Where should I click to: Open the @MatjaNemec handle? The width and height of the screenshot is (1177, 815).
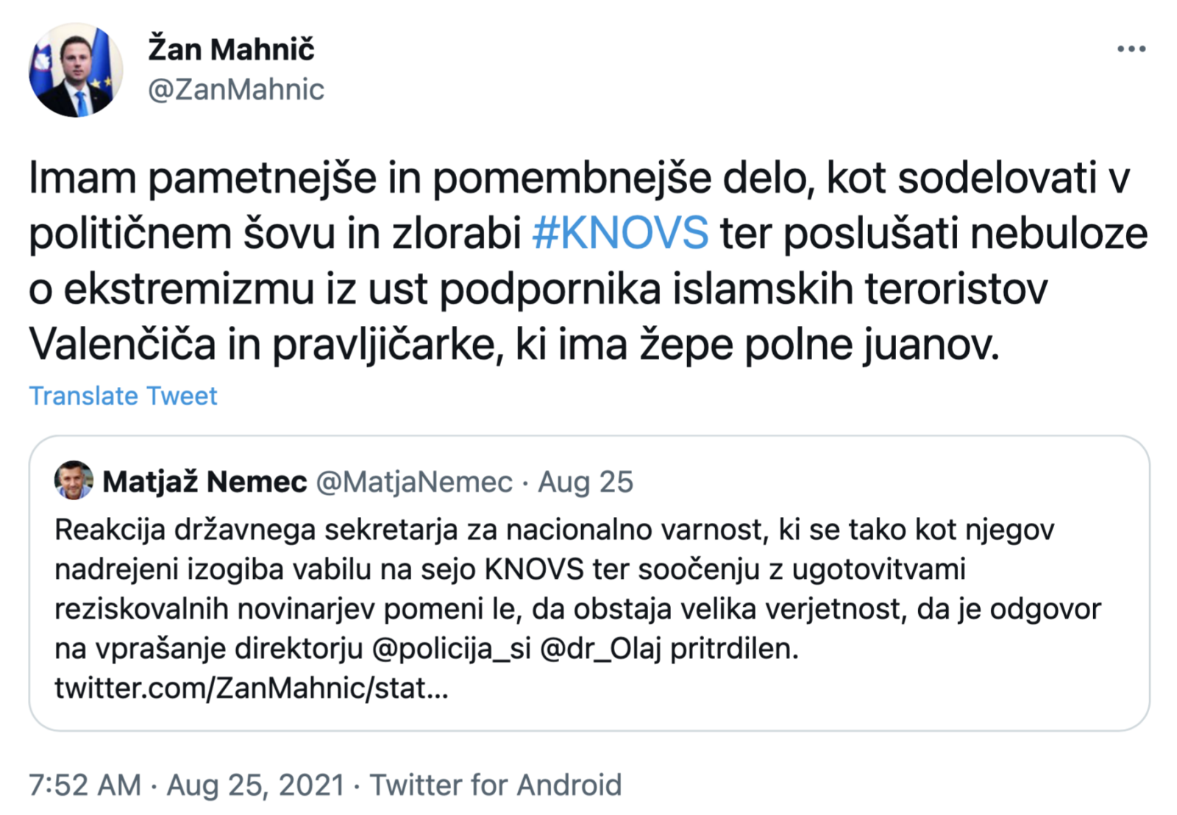click(414, 482)
